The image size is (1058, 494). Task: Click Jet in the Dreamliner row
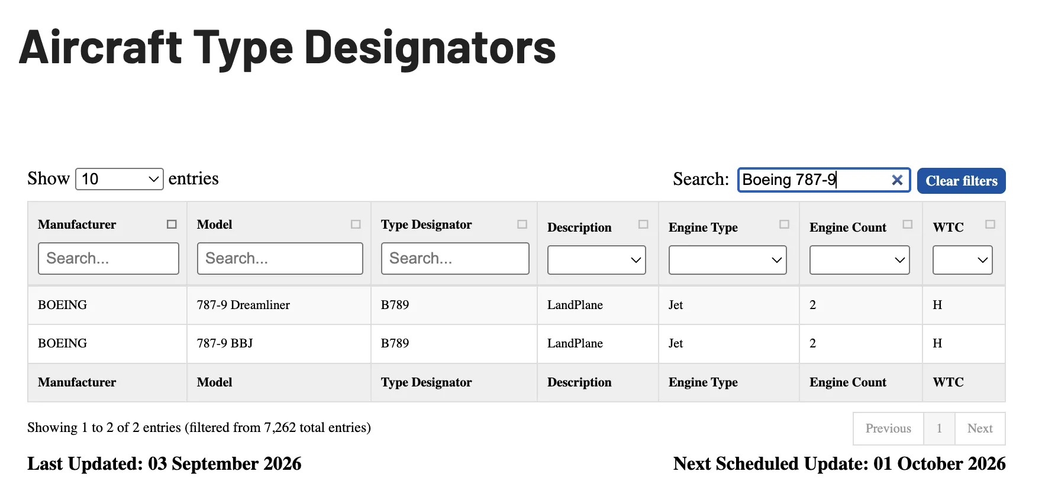click(676, 305)
